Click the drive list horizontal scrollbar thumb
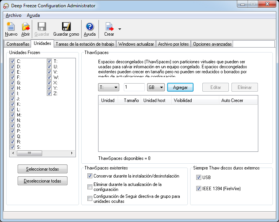The width and height of the screenshot is (279, 222). (30, 153)
